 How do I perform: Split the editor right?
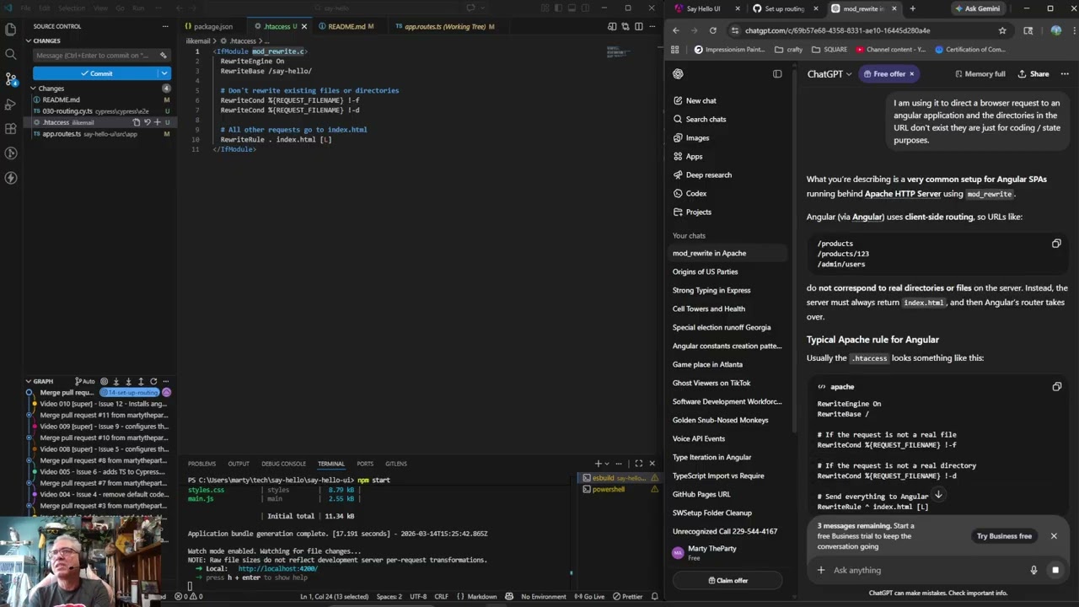coord(638,26)
